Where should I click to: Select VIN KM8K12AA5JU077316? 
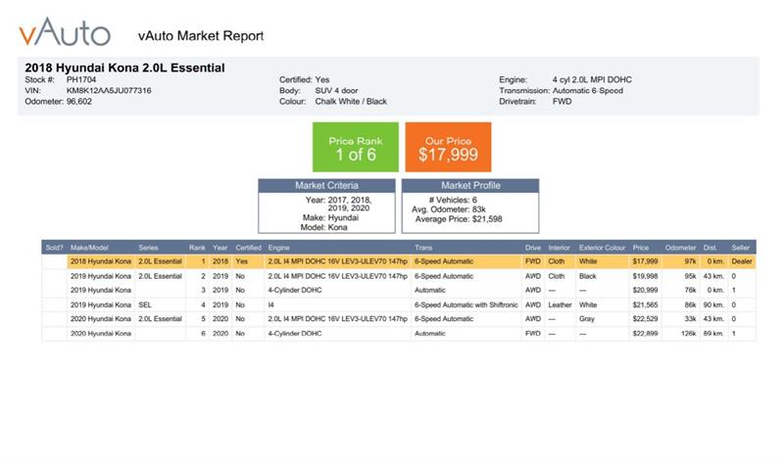coord(109,91)
